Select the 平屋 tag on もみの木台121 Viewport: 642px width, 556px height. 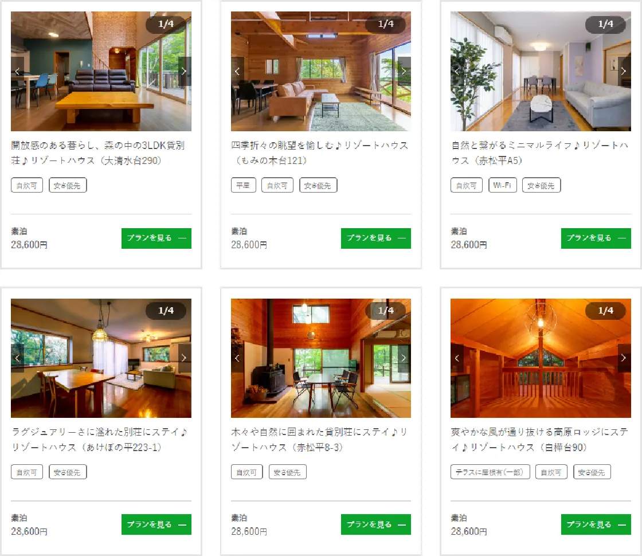click(x=243, y=185)
